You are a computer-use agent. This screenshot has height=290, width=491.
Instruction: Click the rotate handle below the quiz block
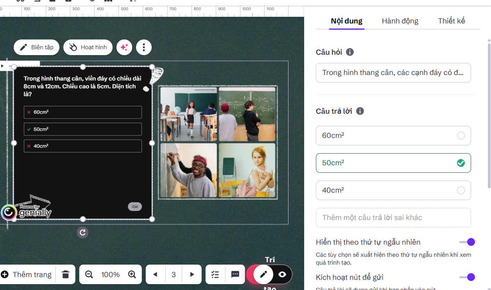82,232
